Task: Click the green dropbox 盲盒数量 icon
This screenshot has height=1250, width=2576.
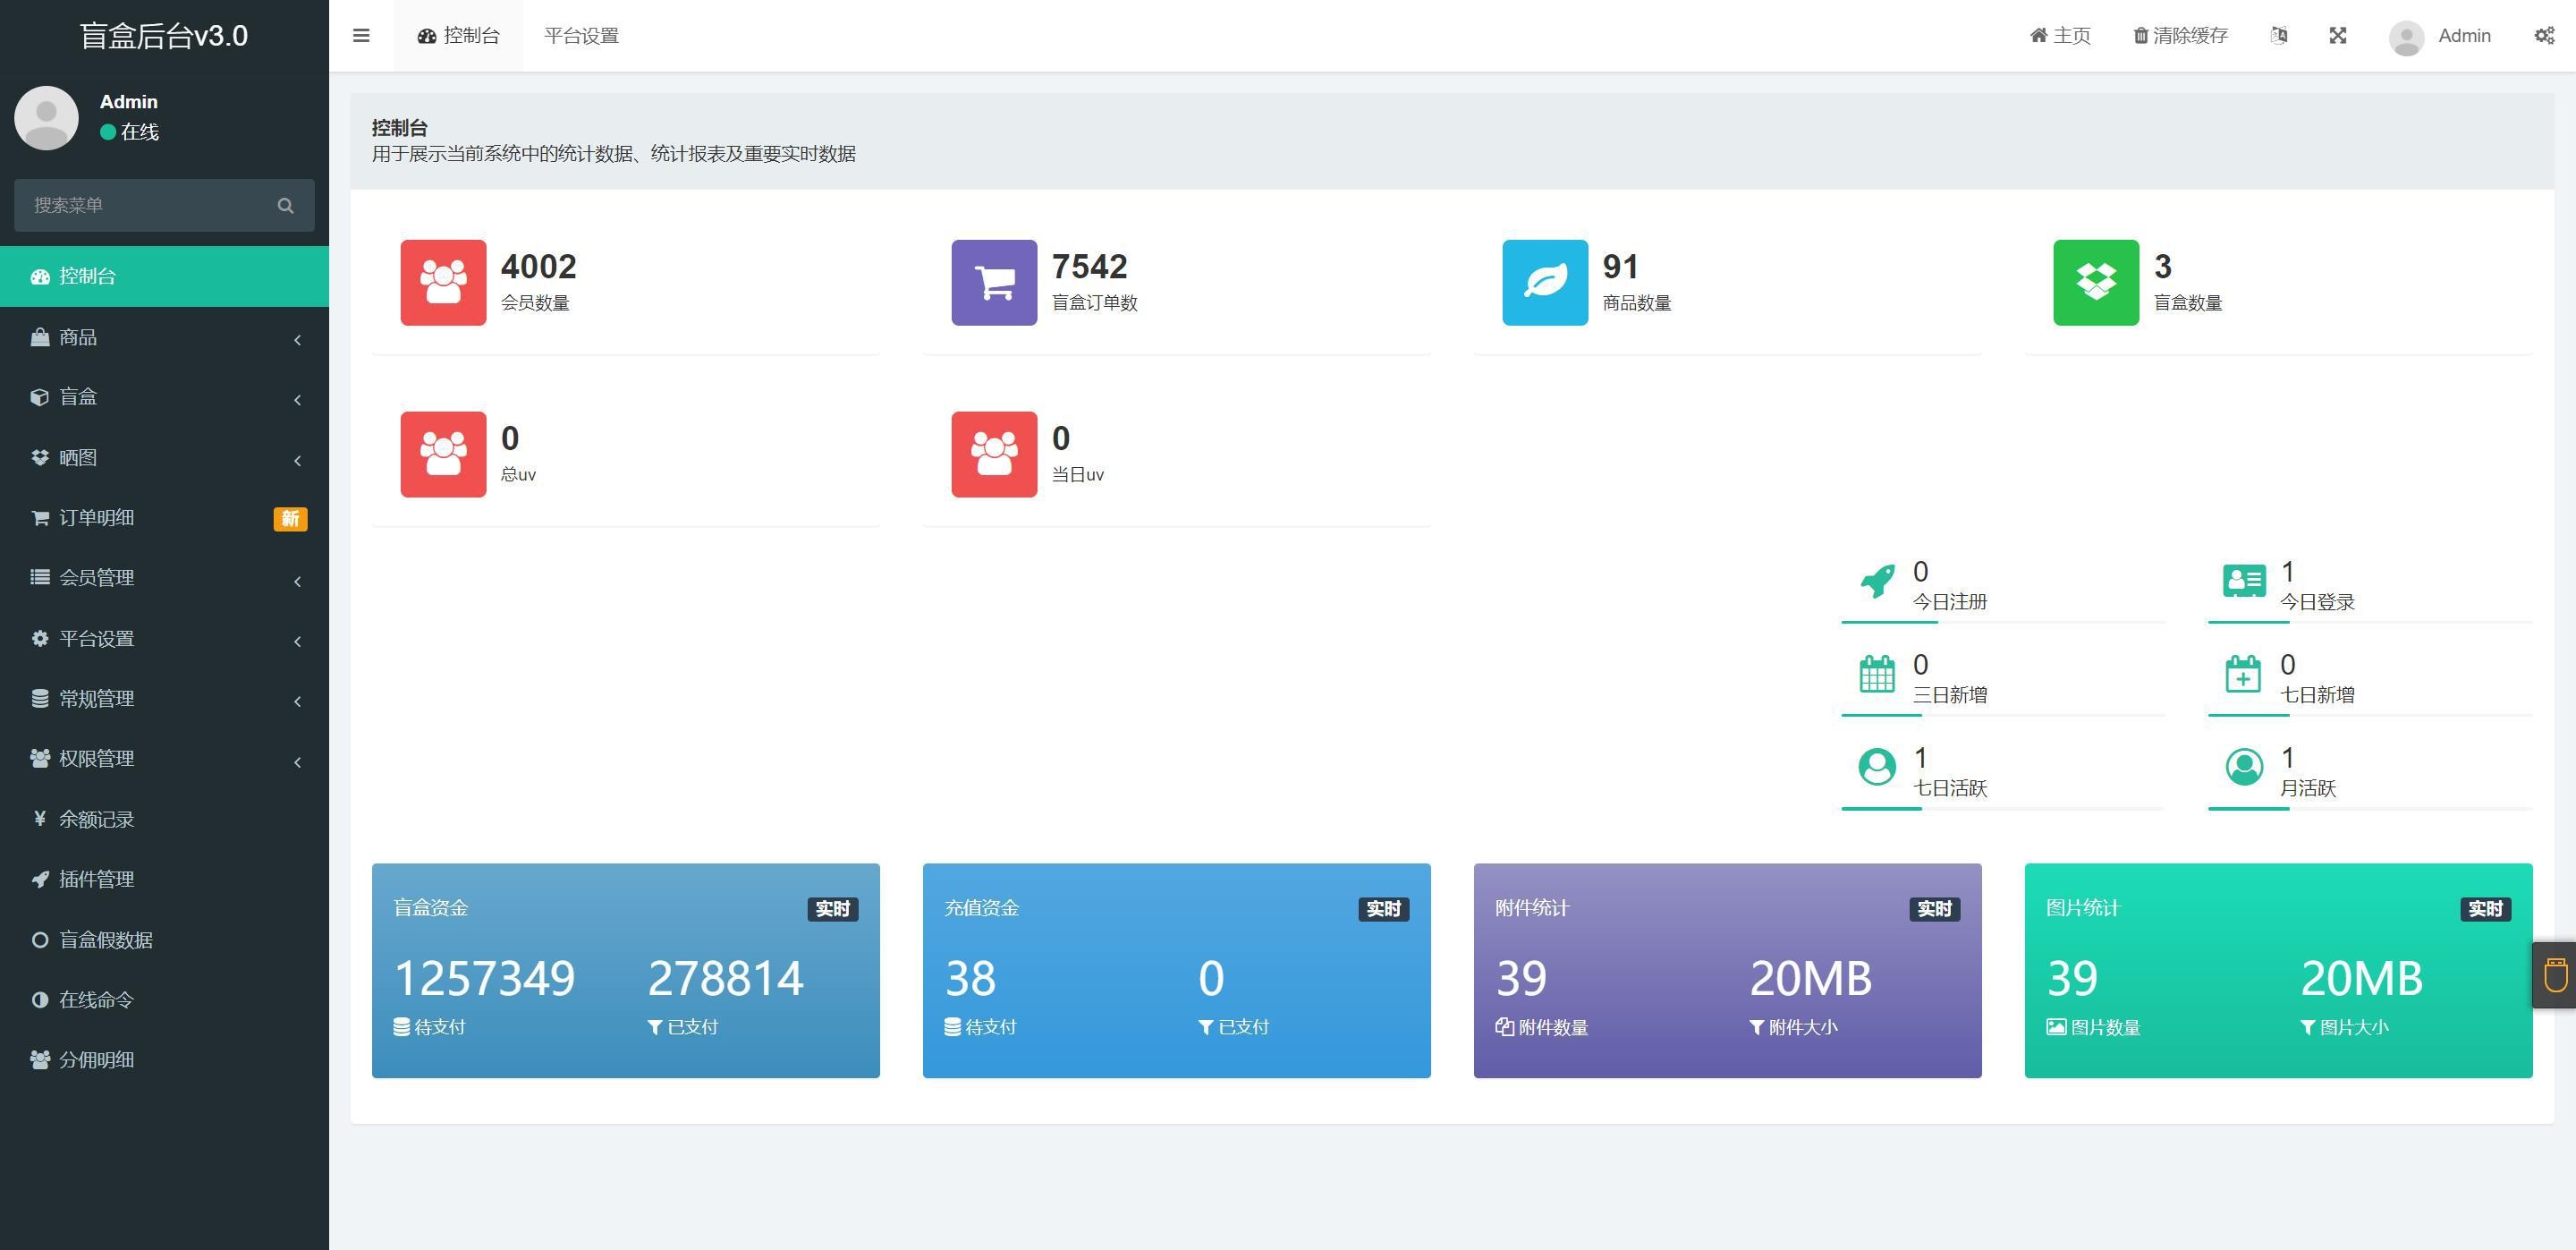Action: point(2095,282)
